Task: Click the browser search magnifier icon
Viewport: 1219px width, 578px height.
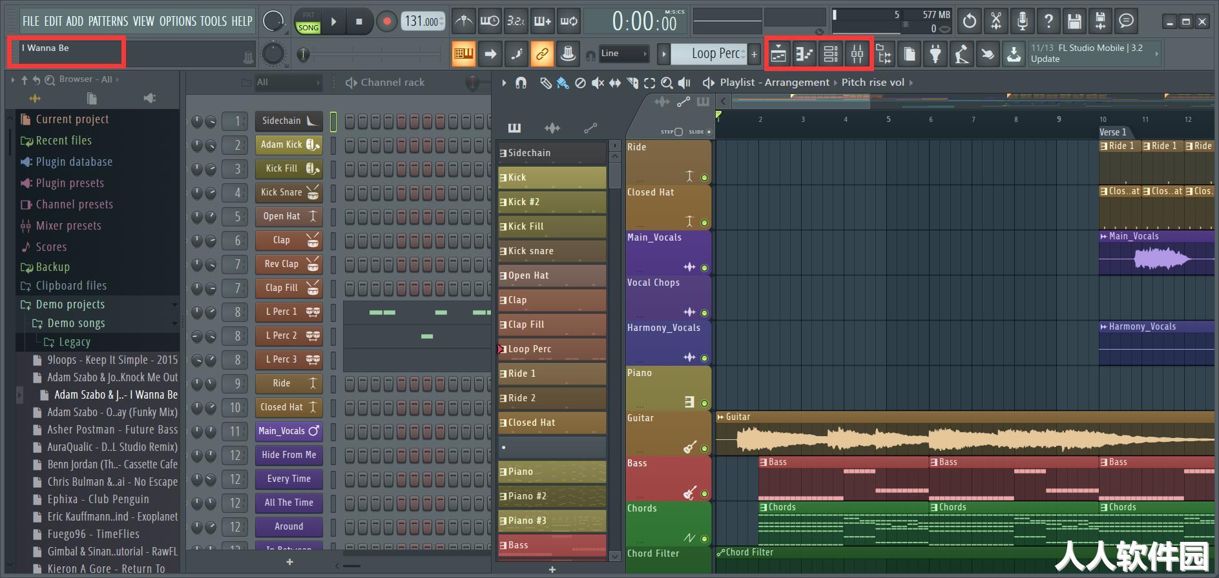Action: pos(50,80)
